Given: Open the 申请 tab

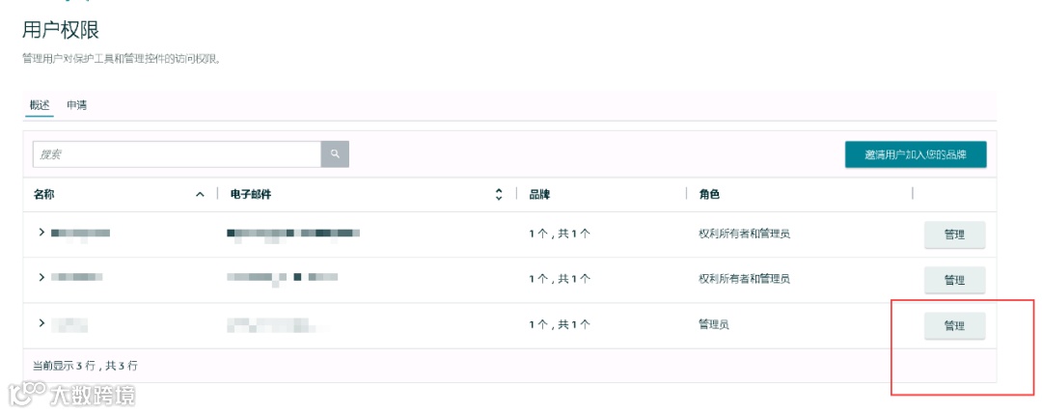Looking at the screenshot, I should (x=77, y=105).
